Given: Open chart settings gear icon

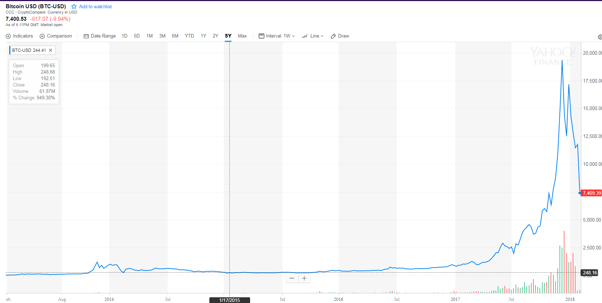Looking at the screenshot, I should 599,37.
